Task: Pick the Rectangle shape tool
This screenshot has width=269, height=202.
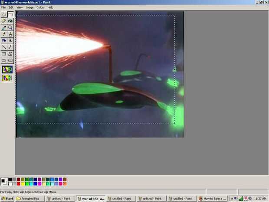Action: [x=4, y=54]
